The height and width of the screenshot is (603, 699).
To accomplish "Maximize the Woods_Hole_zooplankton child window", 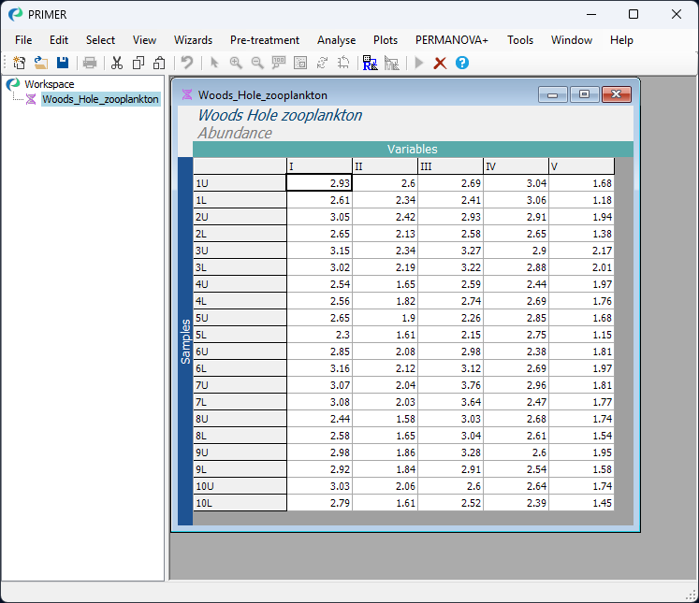I will tap(584, 94).
